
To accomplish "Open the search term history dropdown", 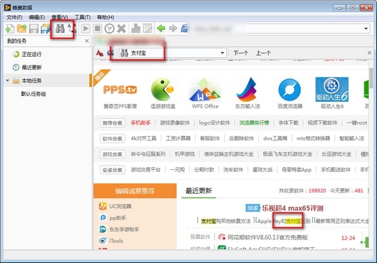I will (222, 53).
